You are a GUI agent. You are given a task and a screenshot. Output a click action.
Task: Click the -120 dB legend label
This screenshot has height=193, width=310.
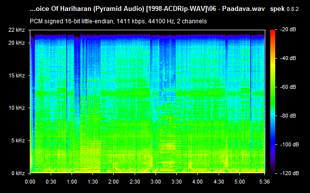coord(290,174)
